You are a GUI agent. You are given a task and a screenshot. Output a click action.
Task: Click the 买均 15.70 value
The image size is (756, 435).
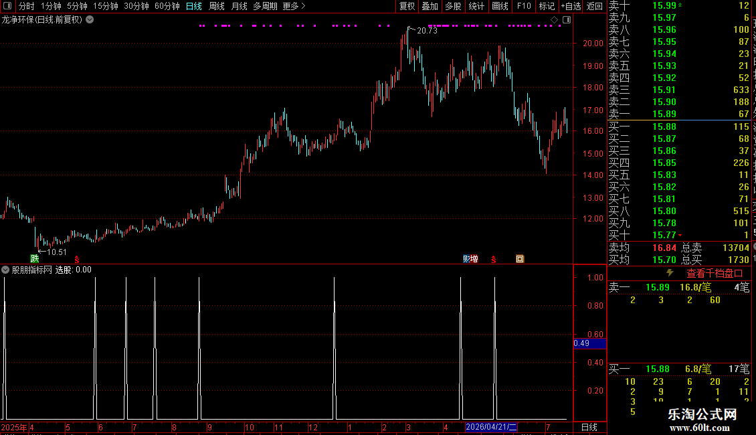coord(664,260)
